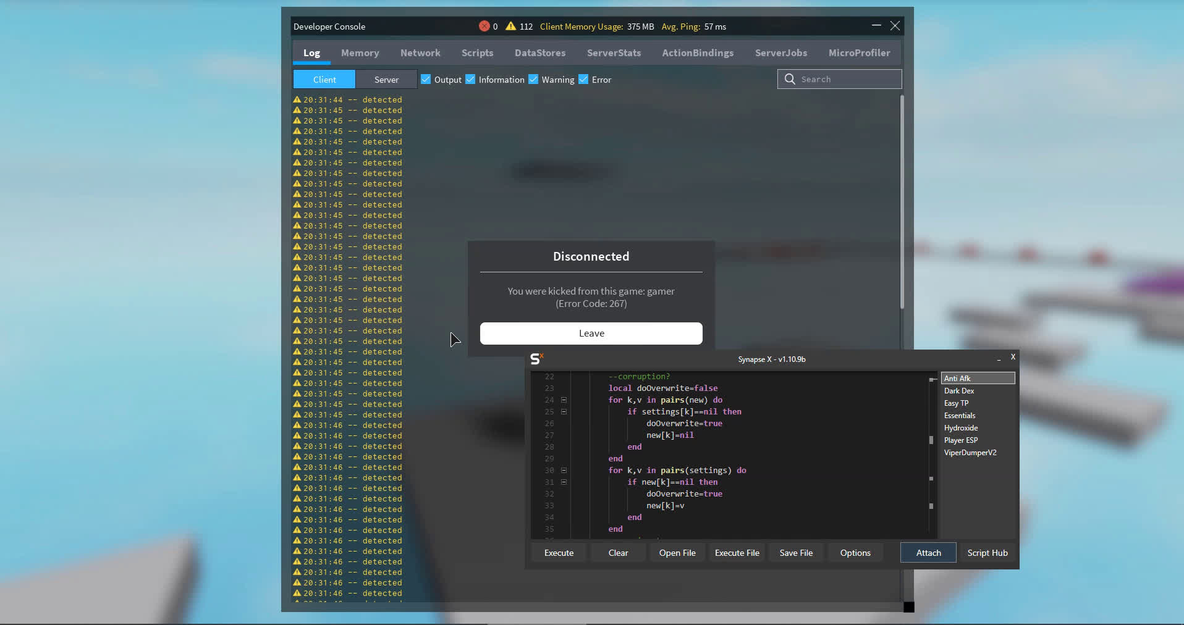This screenshot has height=625, width=1184.
Task: Click the "--corruption?" comment line
Action: point(639,377)
